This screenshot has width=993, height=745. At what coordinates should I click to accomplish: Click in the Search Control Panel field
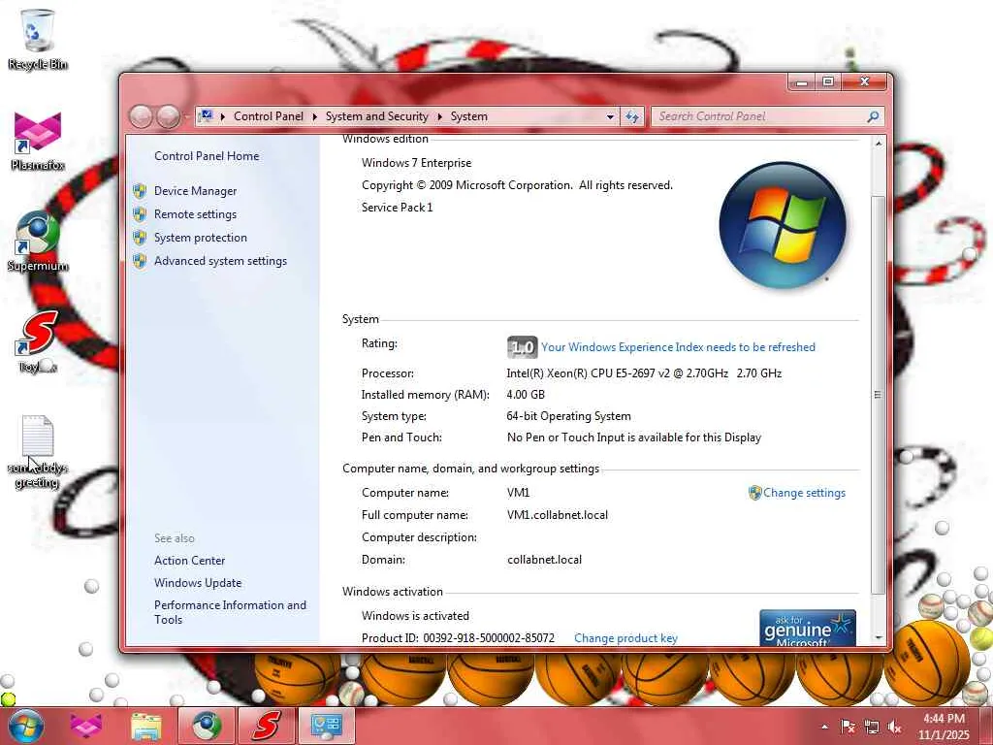[x=760, y=116]
